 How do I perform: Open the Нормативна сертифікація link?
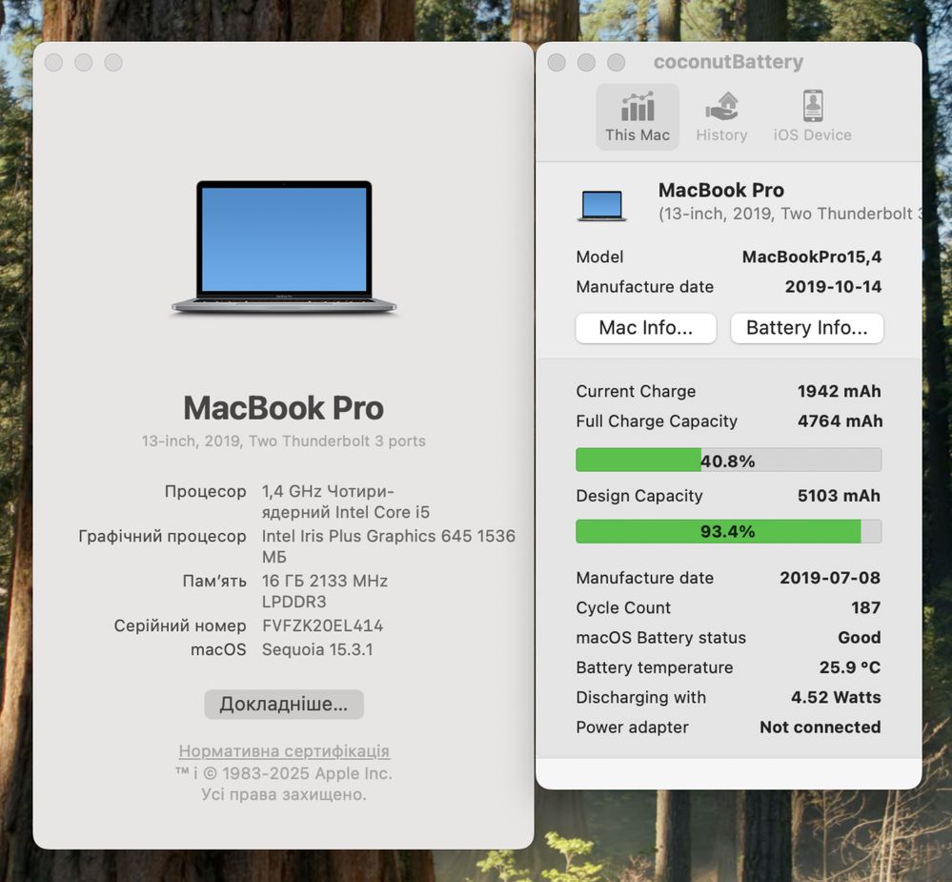pyautogui.click(x=284, y=750)
